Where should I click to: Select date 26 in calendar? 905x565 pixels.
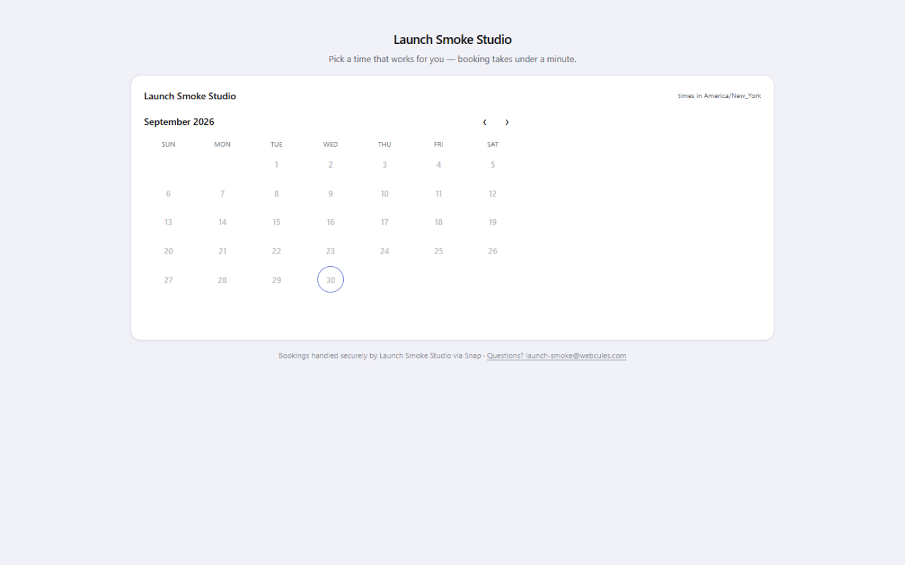[x=493, y=251]
